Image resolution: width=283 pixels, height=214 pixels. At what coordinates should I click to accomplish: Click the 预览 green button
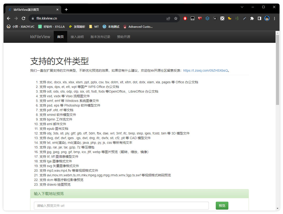click(222, 206)
